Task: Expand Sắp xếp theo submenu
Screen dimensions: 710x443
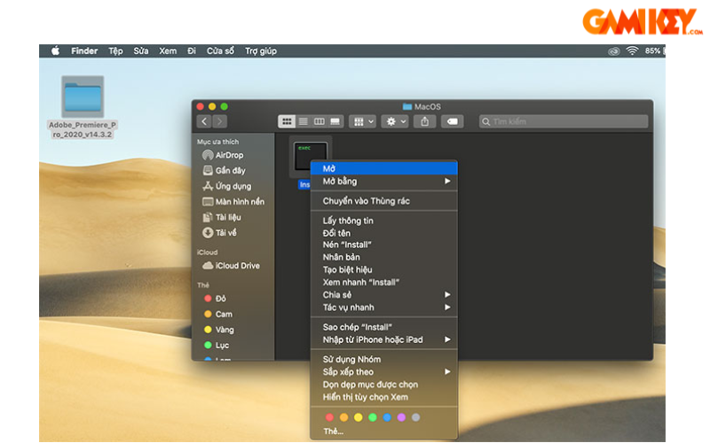Action: 384,372
